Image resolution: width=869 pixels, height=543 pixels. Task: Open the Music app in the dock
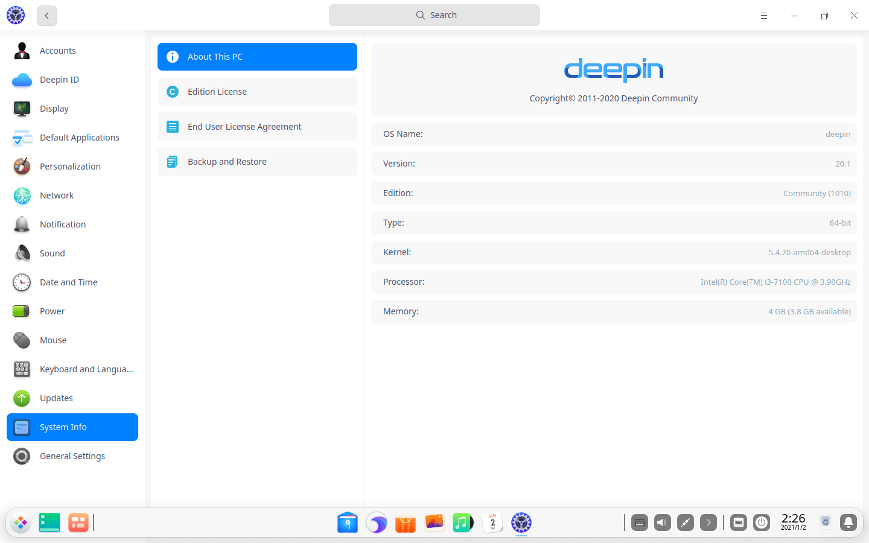pyautogui.click(x=462, y=522)
